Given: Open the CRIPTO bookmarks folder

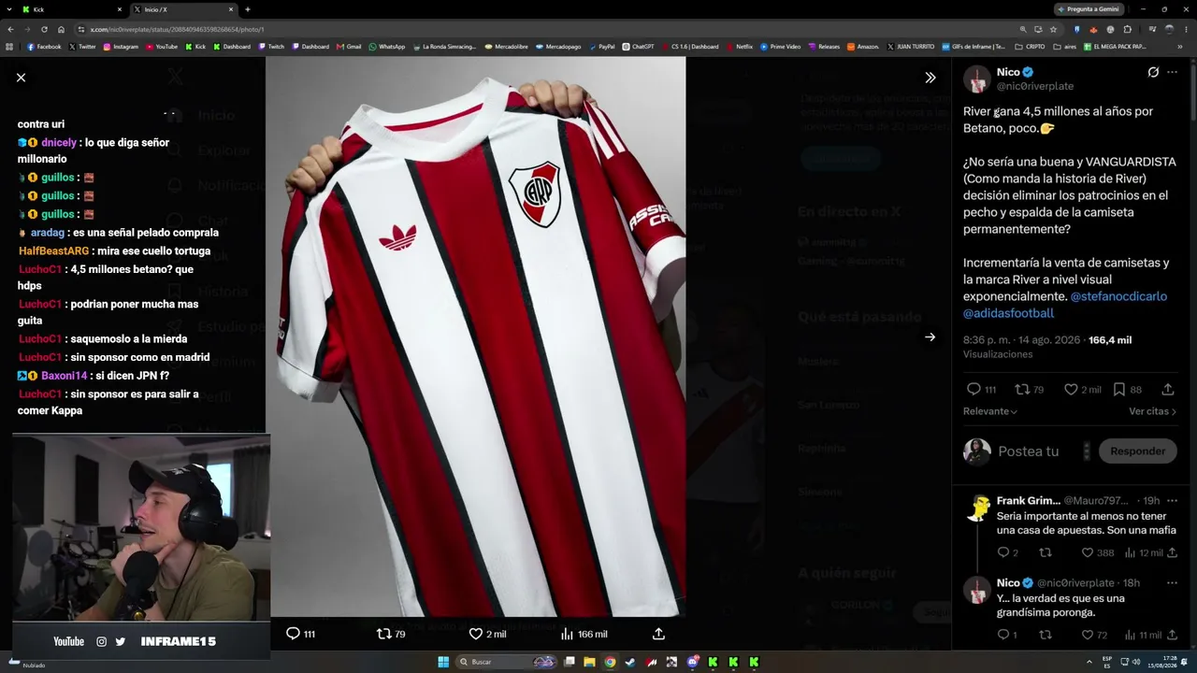Looking at the screenshot, I should [x=1030, y=47].
